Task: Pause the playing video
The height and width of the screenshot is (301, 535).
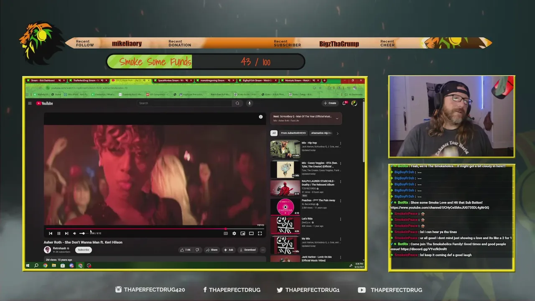Action: (x=59, y=233)
